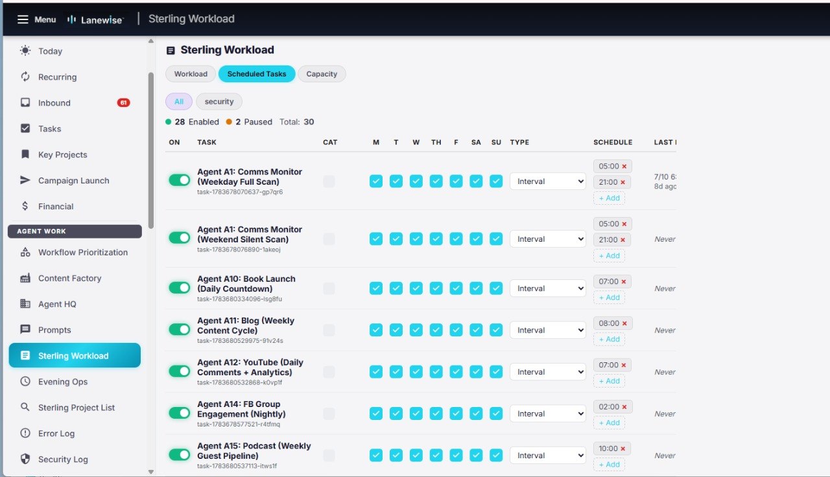Uncheck Wednesday for Book Launch task
Screen dimensions: 830x477
(416, 288)
